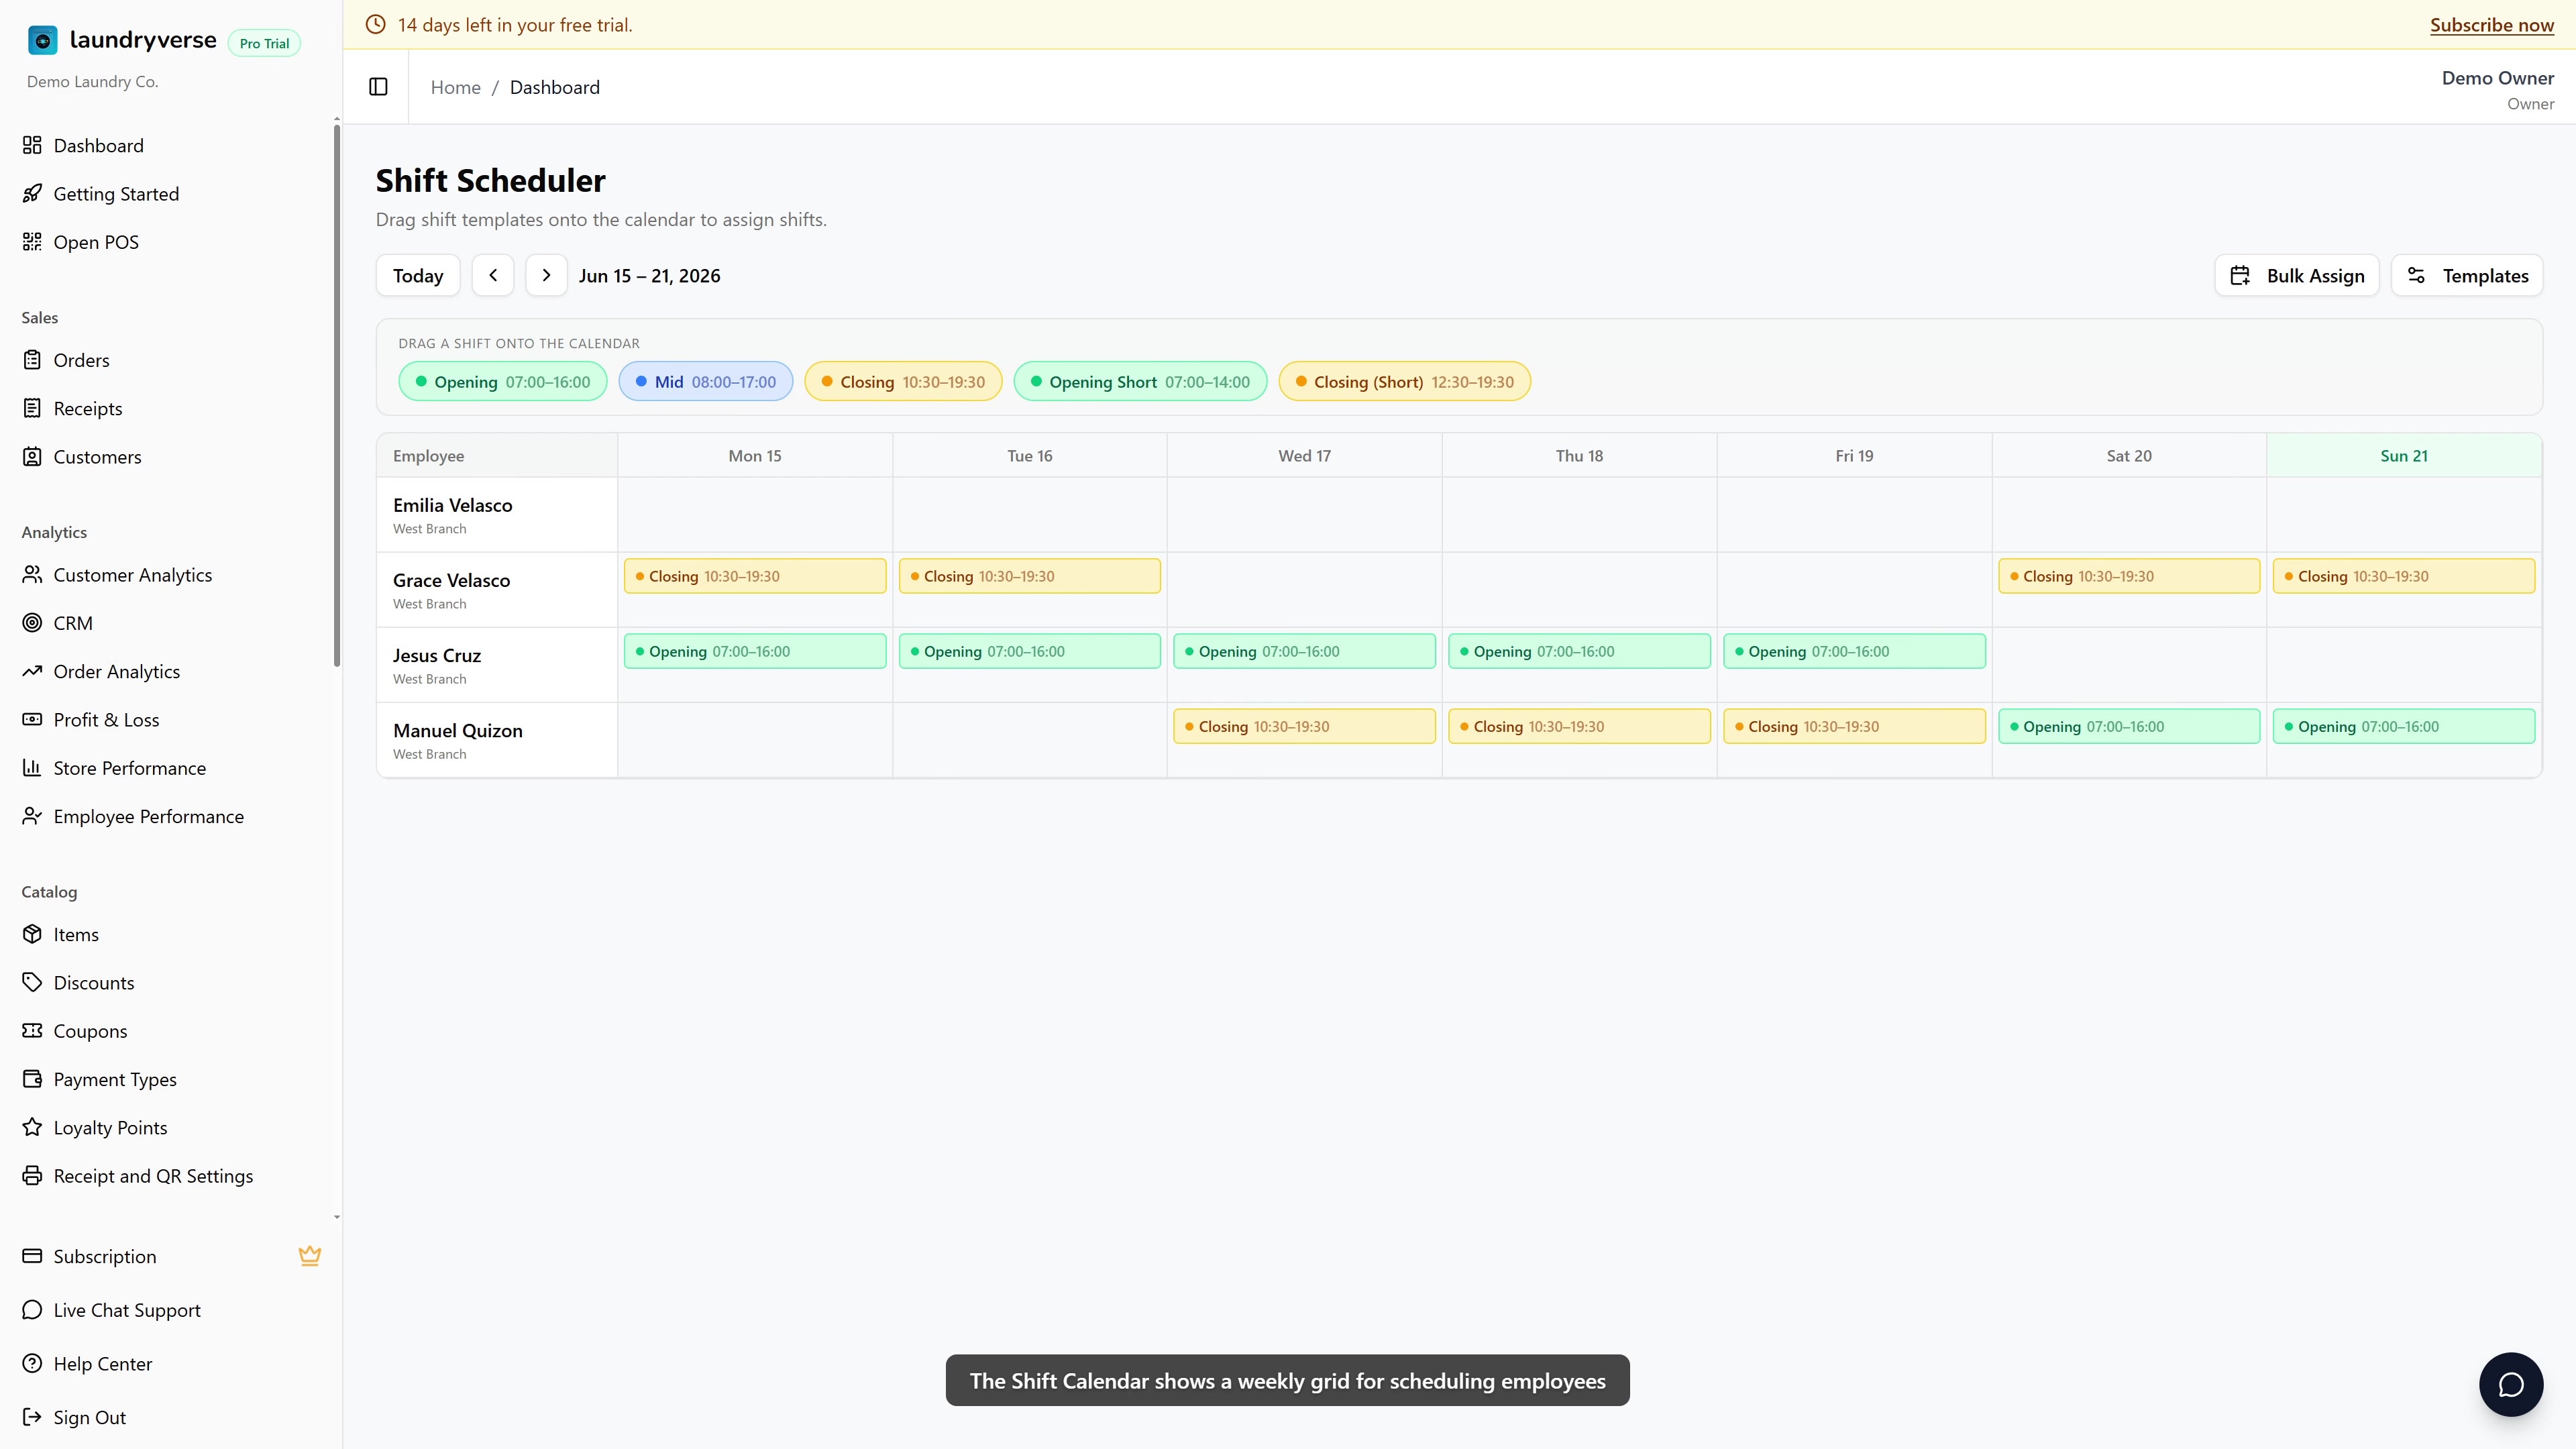Select the Closing (Short) 12:30–19:30 template

1404,382
